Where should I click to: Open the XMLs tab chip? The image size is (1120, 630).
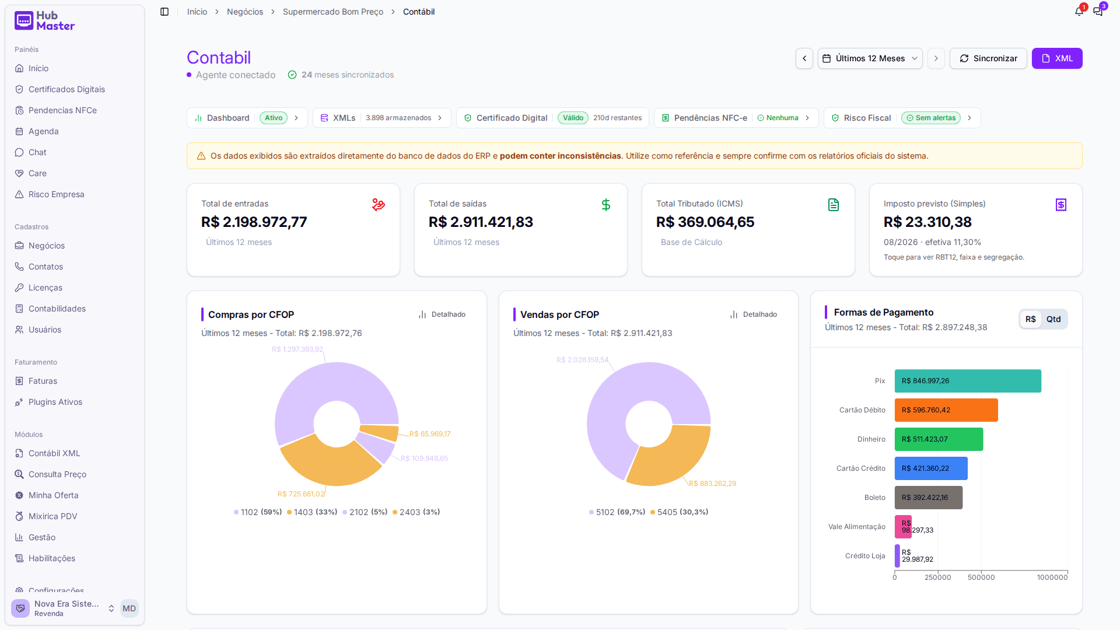(381, 118)
